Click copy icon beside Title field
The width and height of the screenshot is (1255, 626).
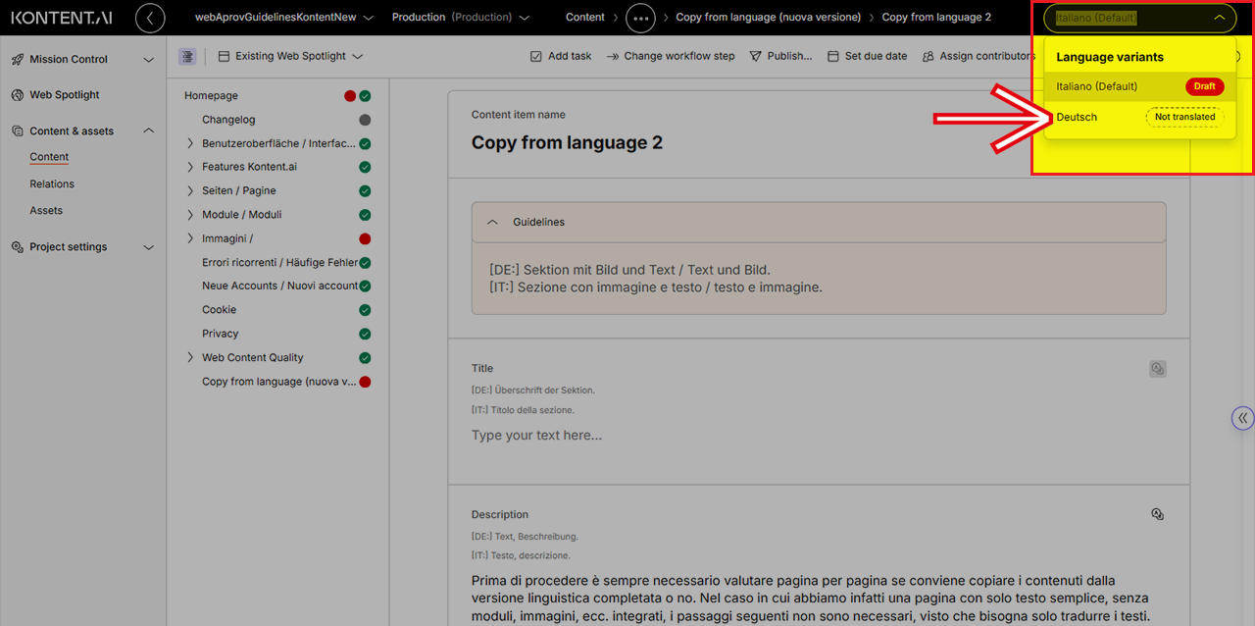pyautogui.click(x=1158, y=369)
